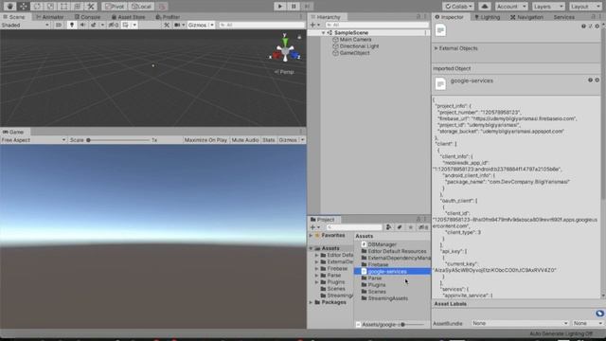Toggle Local handle rotation
The height and width of the screenshot is (341, 606).
[141, 7]
